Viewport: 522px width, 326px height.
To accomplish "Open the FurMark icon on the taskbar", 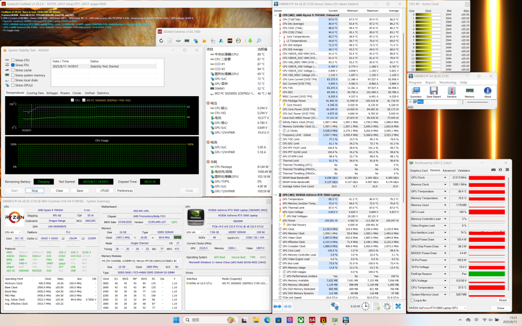I will (323, 320).
